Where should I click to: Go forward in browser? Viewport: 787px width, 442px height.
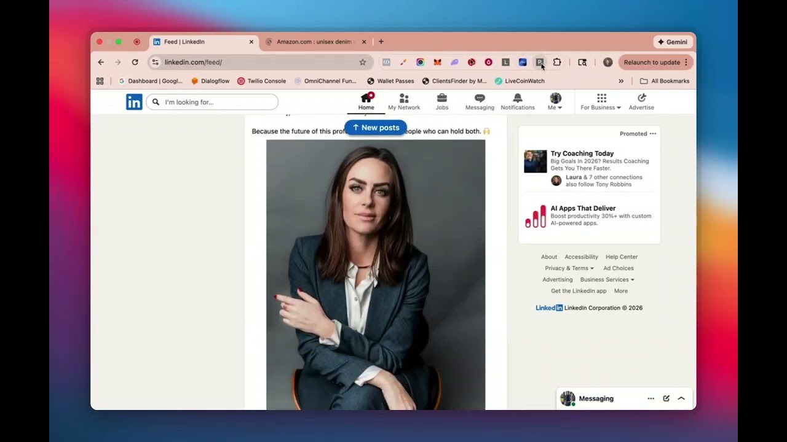coord(118,62)
